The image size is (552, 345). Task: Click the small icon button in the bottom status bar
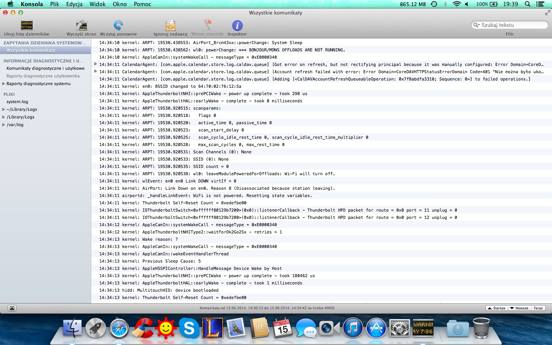pyautogui.click(x=12, y=308)
